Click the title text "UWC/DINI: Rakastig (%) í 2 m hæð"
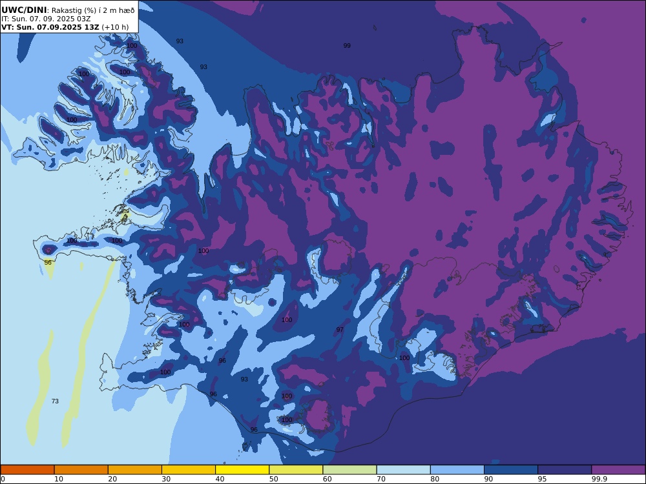The width and height of the screenshot is (646, 484). point(68,10)
